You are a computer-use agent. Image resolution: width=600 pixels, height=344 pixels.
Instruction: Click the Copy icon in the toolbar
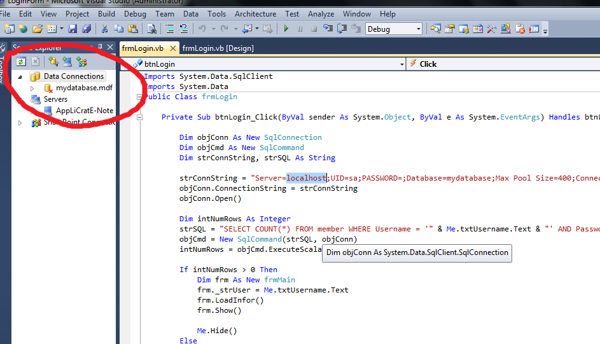(118, 29)
